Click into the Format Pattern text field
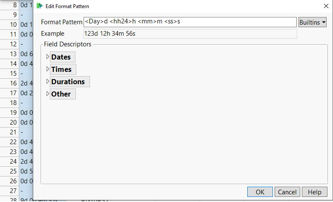Screen dimensions: 333x202 [x=190, y=22]
